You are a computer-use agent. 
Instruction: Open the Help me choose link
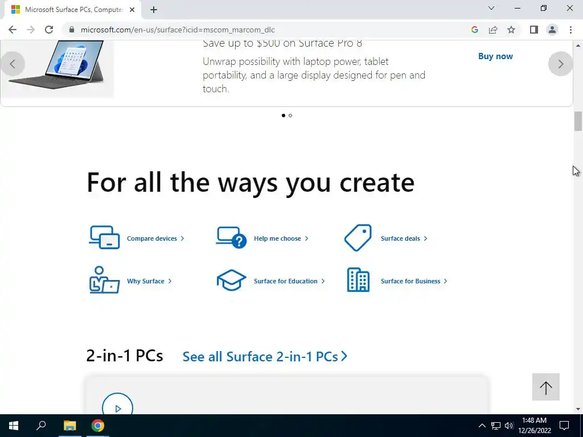[x=281, y=238]
